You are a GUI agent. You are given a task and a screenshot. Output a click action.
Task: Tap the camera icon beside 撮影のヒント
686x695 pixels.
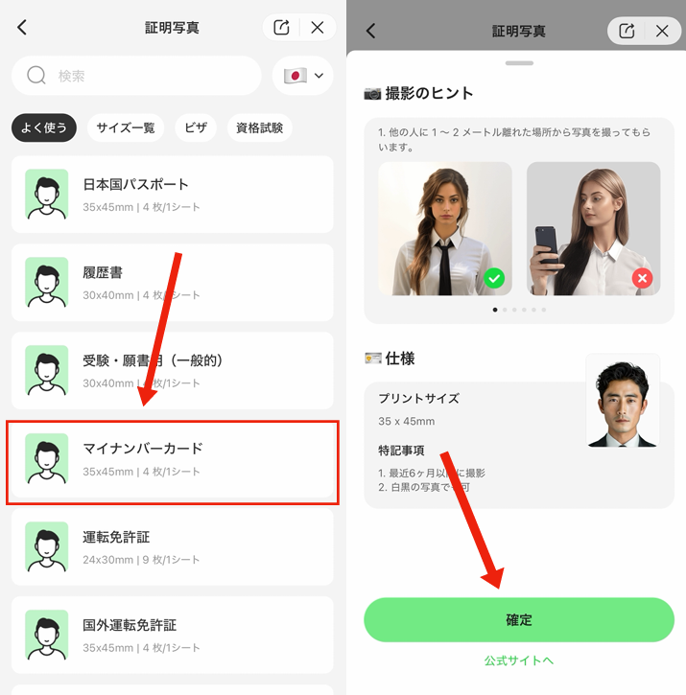(x=372, y=94)
